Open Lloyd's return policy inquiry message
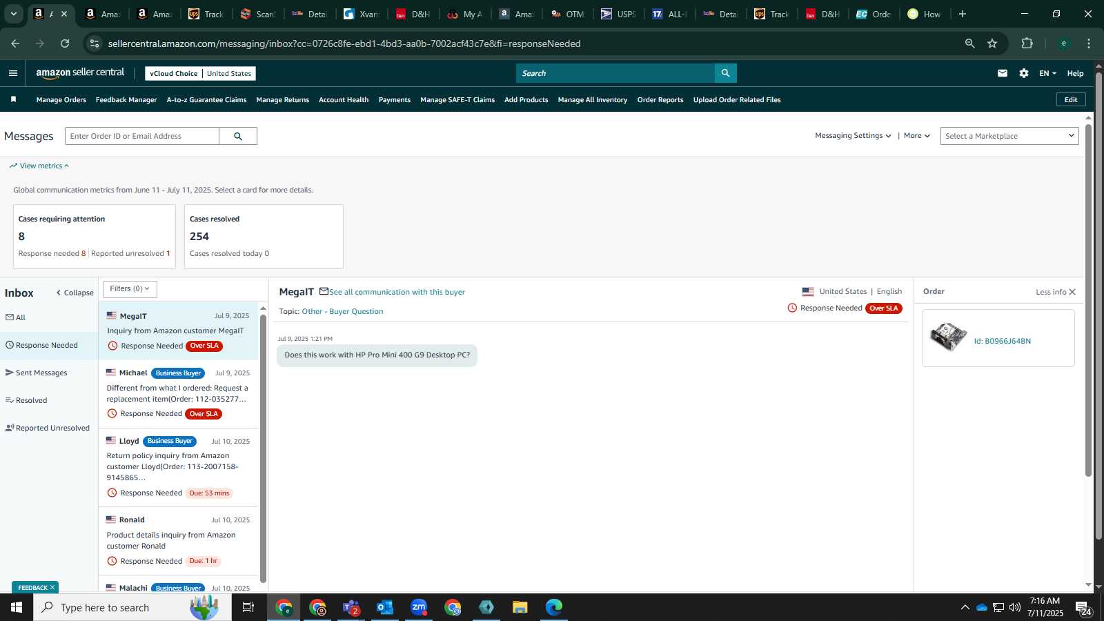Image resolution: width=1104 pixels, height=621 pixels. pos(179,467)
